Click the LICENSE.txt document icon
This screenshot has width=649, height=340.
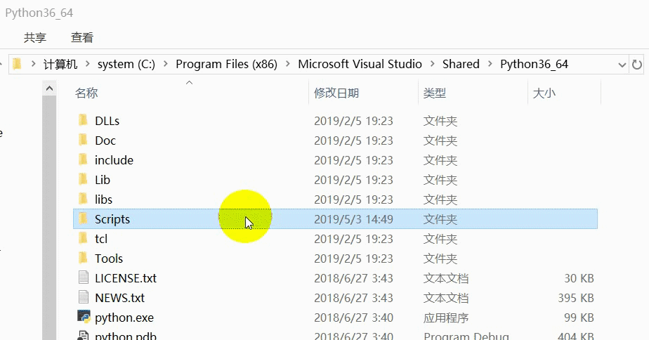coord(83,277)
